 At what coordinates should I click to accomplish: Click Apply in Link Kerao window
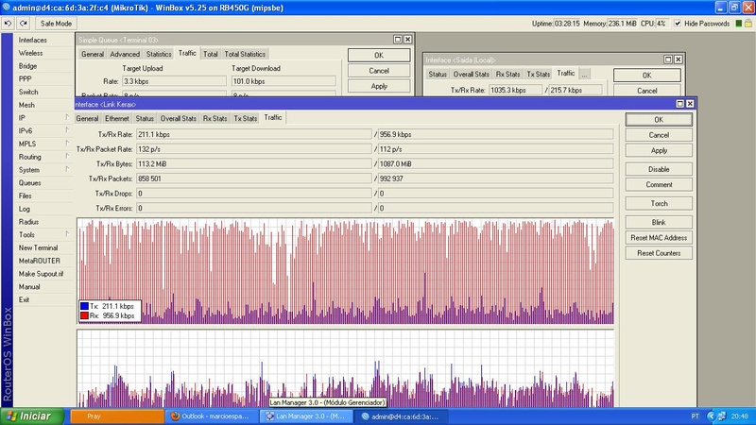(x=659, y=150)
